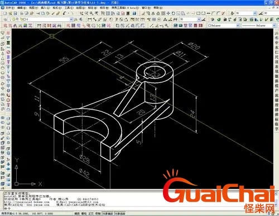This screenshot has height=216, width=279.
Task: Click the Help question mark icon
Action: (134, 13)
